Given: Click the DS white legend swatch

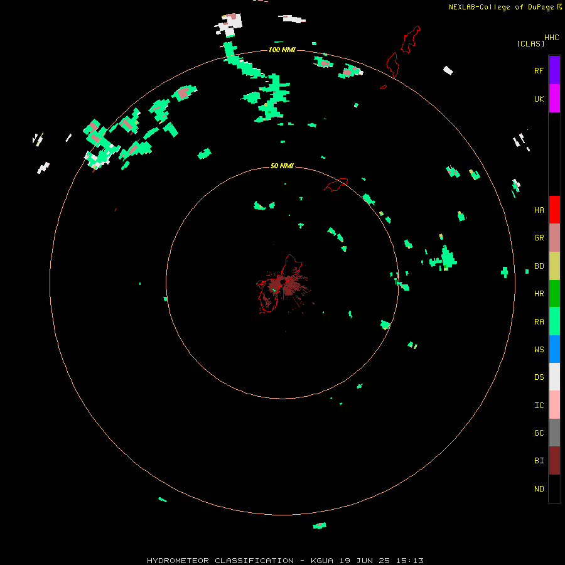Looking at the screenshot, I should click(554, 377).
